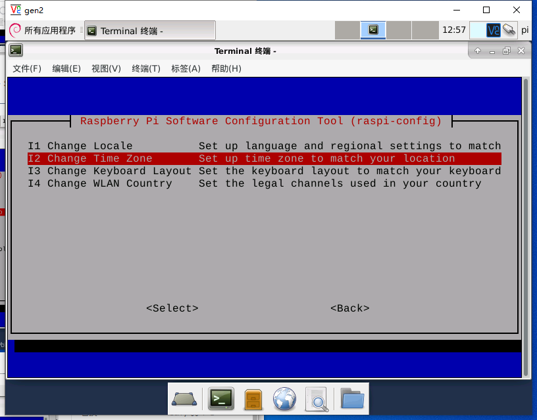Click the raspi-config dialog title text
Viewport: 537px width, 420px height.
click(x=261, y=121)
